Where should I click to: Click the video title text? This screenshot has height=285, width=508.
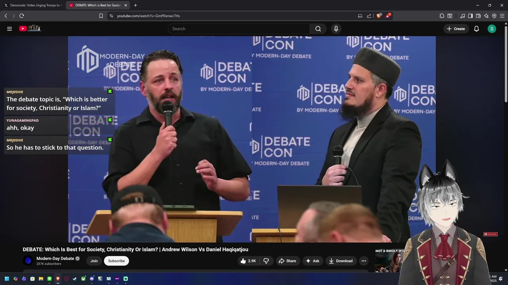[x=135, y=249]
